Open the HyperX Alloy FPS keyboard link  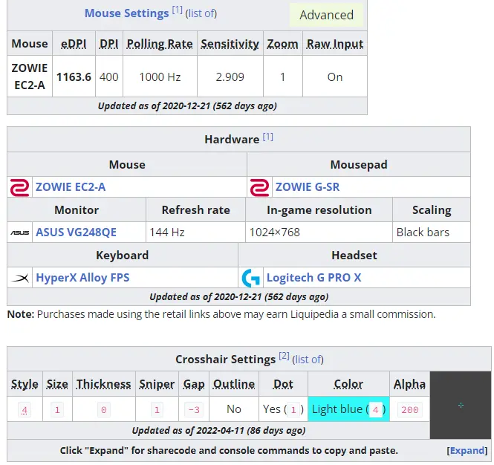pos(82,278)
